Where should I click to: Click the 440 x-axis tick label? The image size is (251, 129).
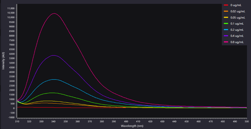pos(174,121)
